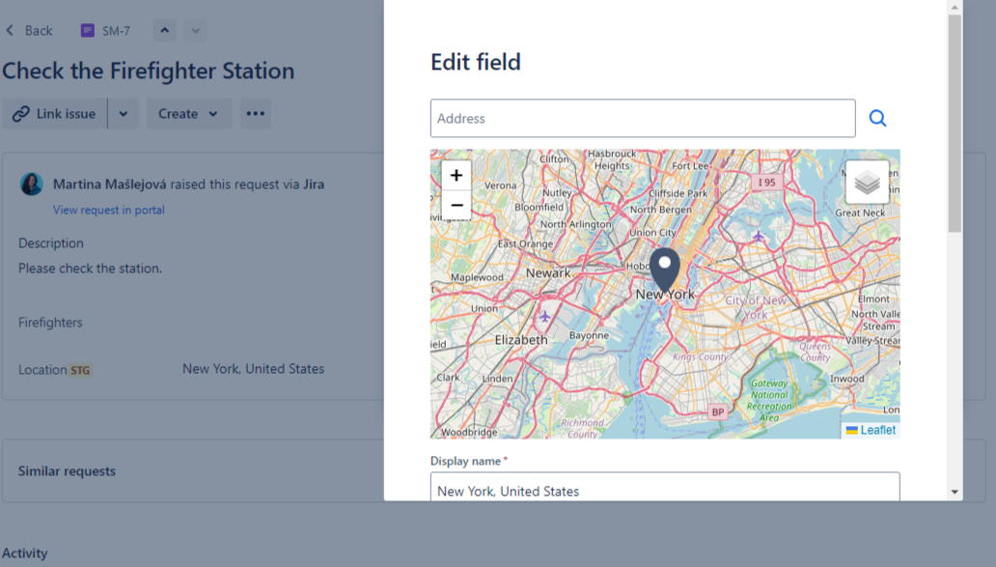
Task: Expand the Link issue dropdown arrow
Action: pyautogui.click(x=124, y=114)
